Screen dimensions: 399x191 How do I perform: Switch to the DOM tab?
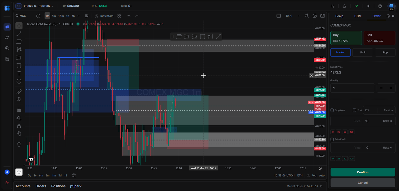click(358, 16)
